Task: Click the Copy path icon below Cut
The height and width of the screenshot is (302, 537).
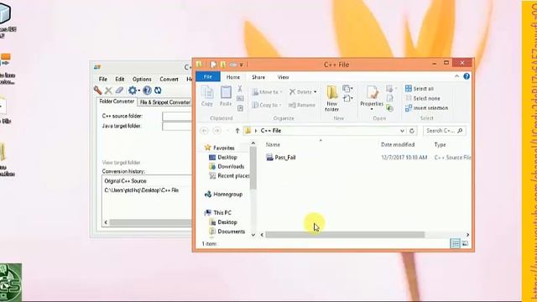Action: tap(240, 99)
